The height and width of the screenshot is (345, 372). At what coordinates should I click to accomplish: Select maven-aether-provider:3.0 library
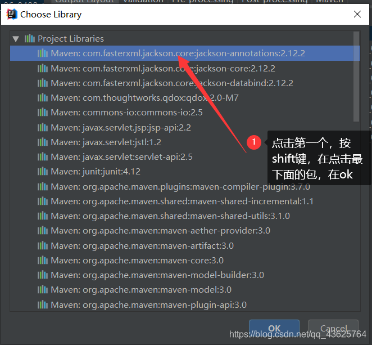(x=160, y=231)
